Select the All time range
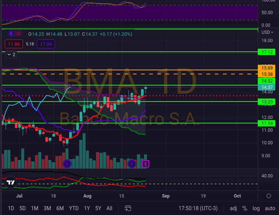 [109, 208]
